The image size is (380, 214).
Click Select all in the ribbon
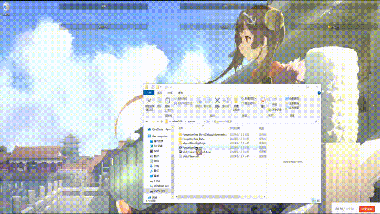(x=292, y=99)
